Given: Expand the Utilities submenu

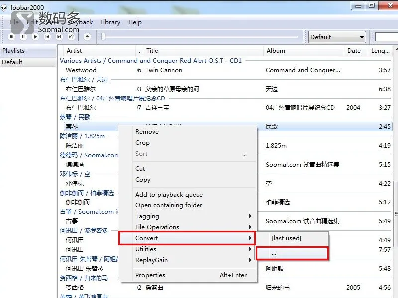Looking at the screenshot, I should [188, 249].
